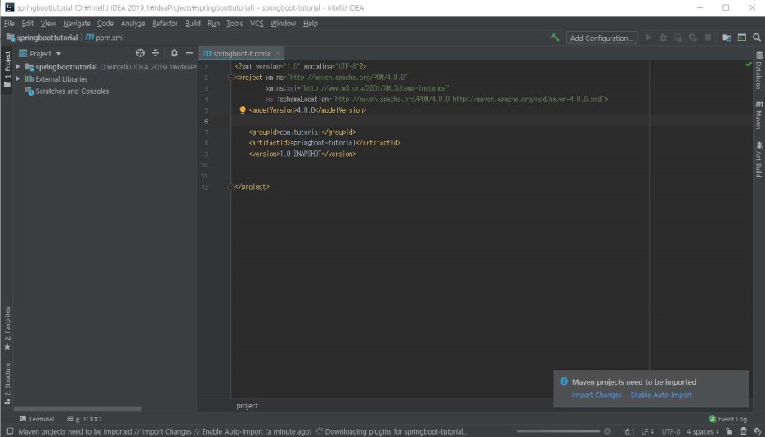The width and height of the screenshot is (765, 437).
Task: Click fold marker at closing project tag
Action: pos(230,187)
